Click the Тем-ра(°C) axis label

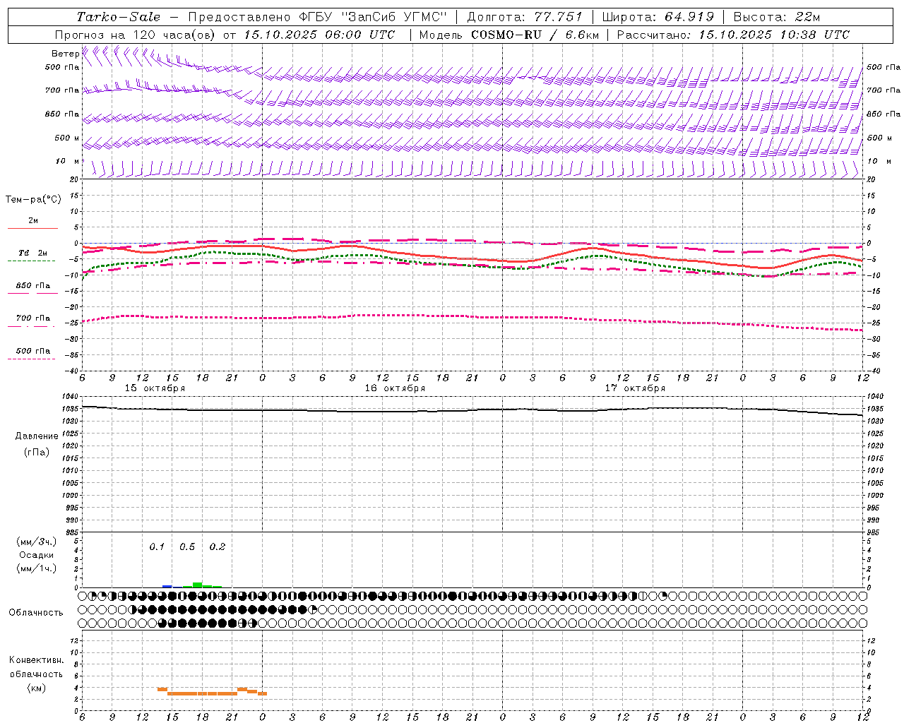coord(33,200)
